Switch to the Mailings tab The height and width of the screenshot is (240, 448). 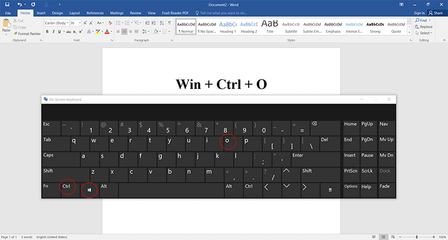point(116,13)
